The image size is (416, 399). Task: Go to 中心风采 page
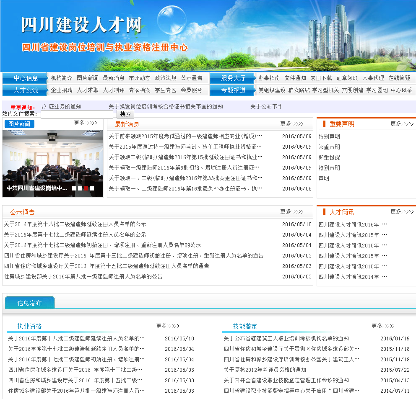coord(401,90)
